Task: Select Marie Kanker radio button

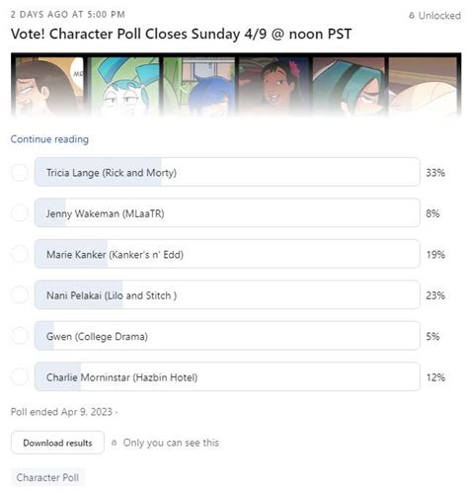Action: point(20,254)
